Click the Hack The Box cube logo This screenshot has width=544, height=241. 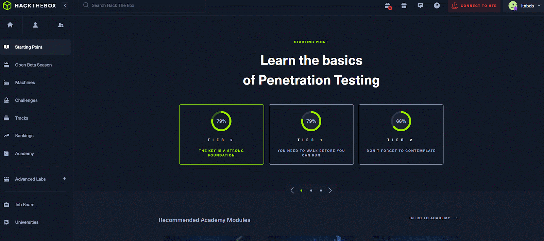pyautogui.click(x=7, y=5)
